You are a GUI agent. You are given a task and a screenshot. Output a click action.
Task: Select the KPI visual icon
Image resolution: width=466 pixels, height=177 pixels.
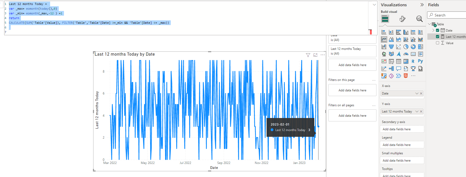tap(384, 61)
